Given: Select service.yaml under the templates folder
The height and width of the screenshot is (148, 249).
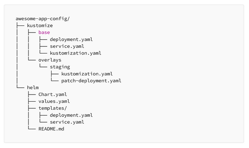Looking at the screenshot, I should (67, 122).
